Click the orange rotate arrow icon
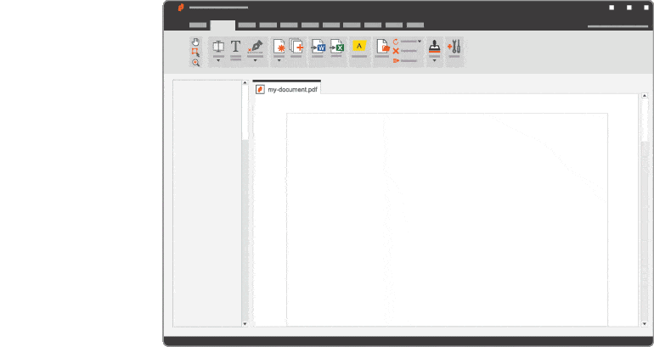The height and width of the screenshot is (347, 654). [x=396, y=42]
